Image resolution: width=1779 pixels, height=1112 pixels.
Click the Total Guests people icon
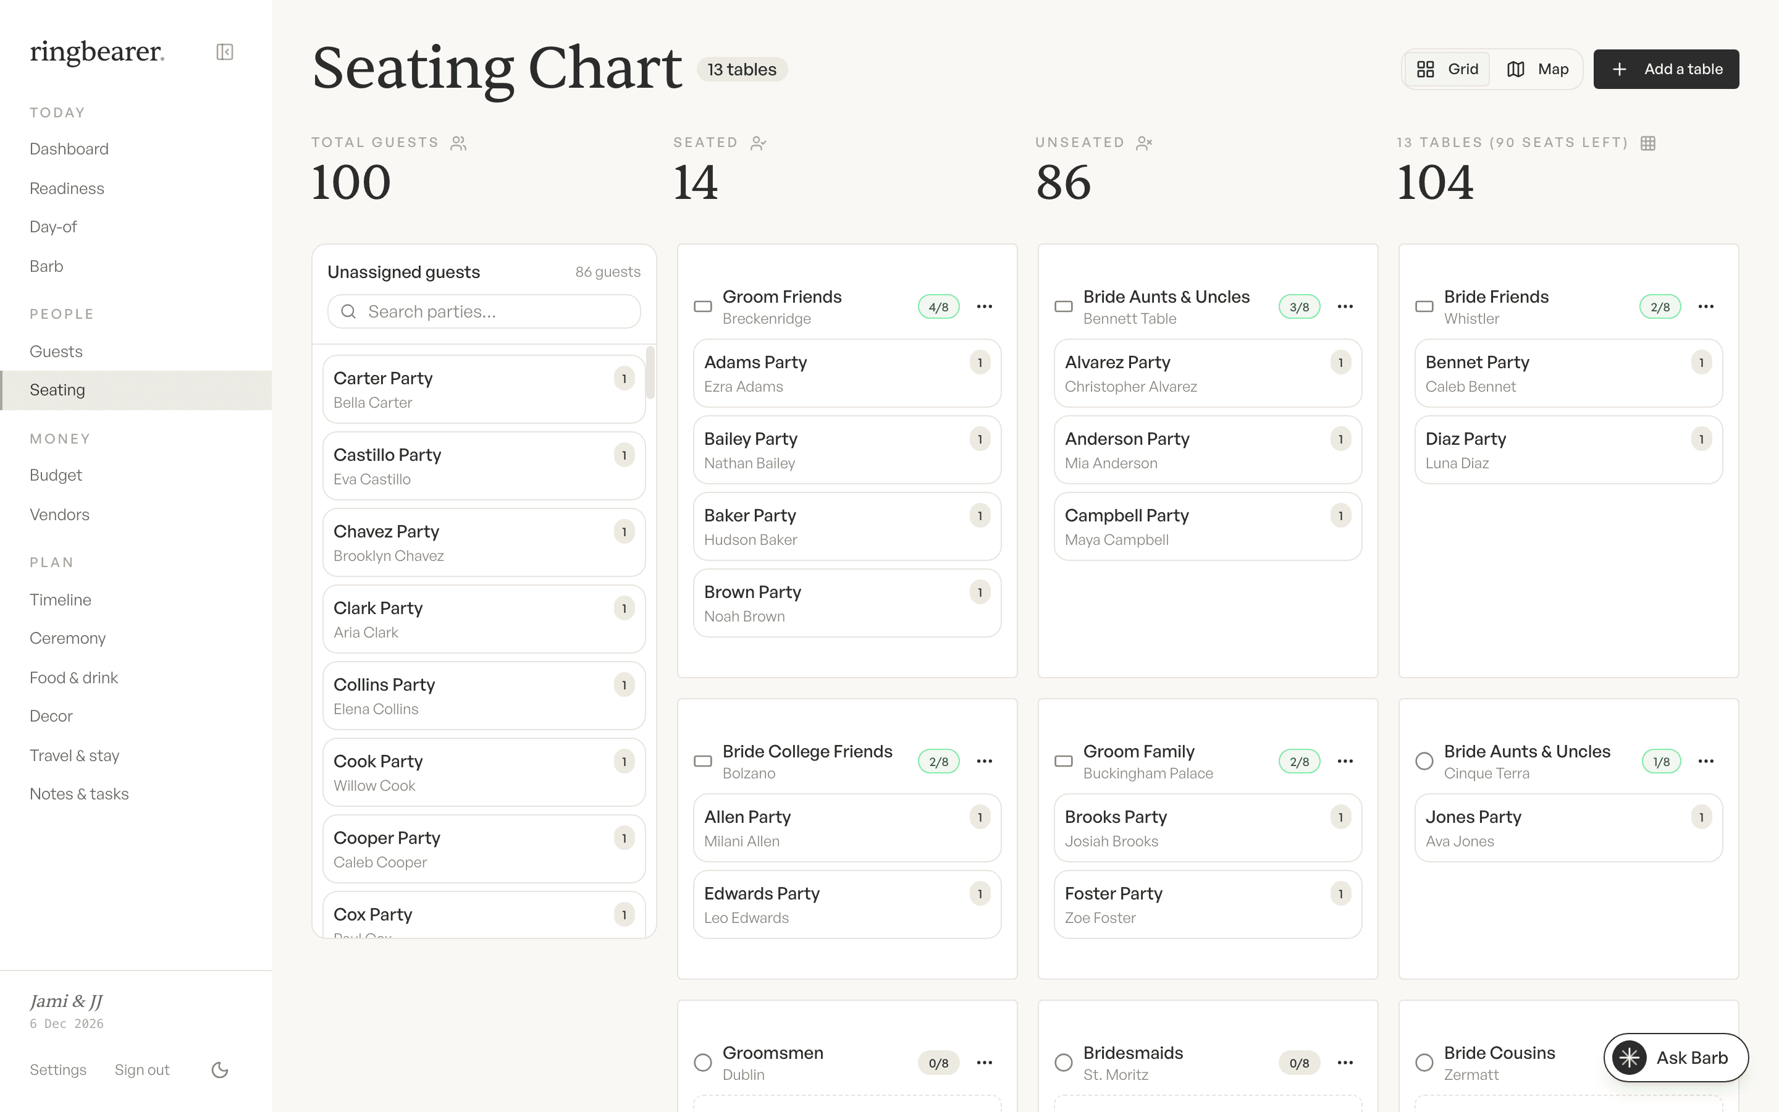click(x=459, y=143)
